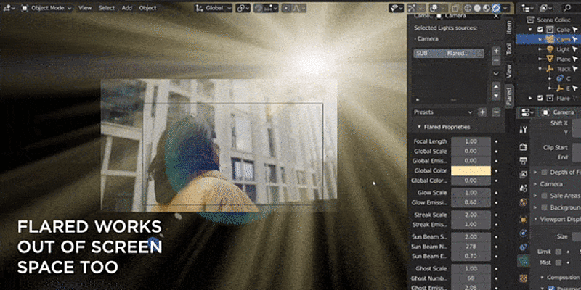Open the Tool properties tab icon
Image resolution: width=581 pixels, height=290 pixels.
click(x=523, y=130)
